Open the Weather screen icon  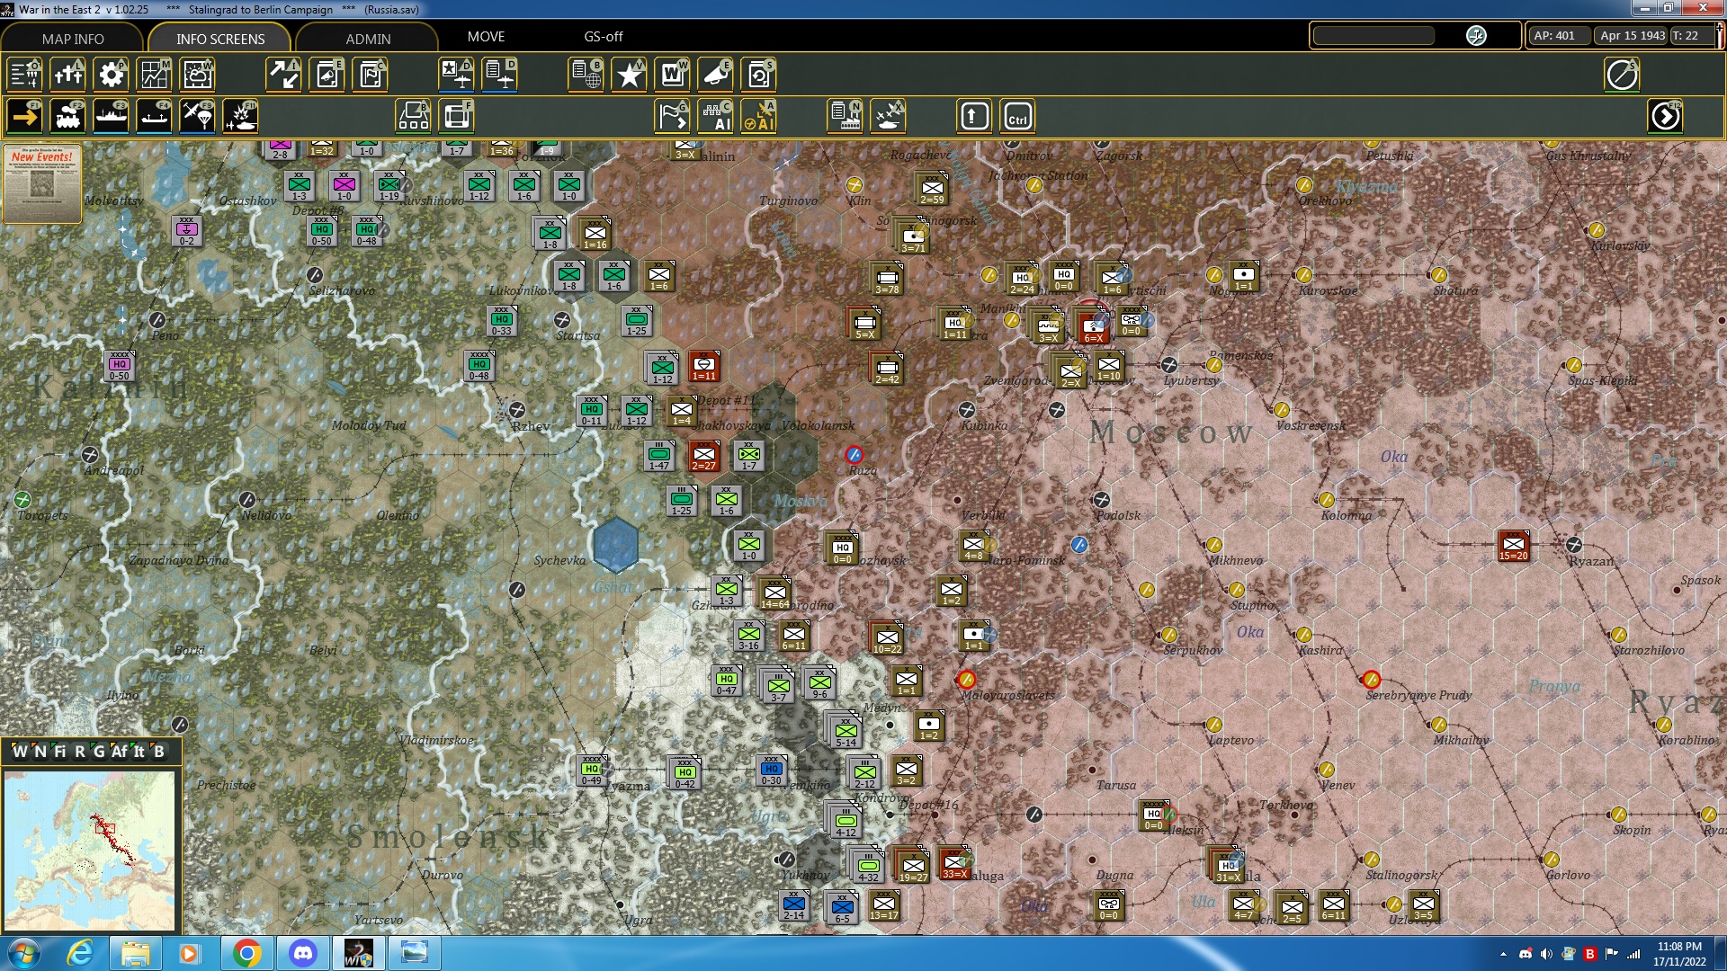pyautogui.click(x=197, y=75)
